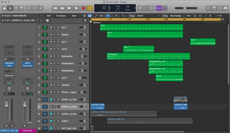Toggle the blue Catch Playhead icon
230x133 pixels.
click(108, 16)
